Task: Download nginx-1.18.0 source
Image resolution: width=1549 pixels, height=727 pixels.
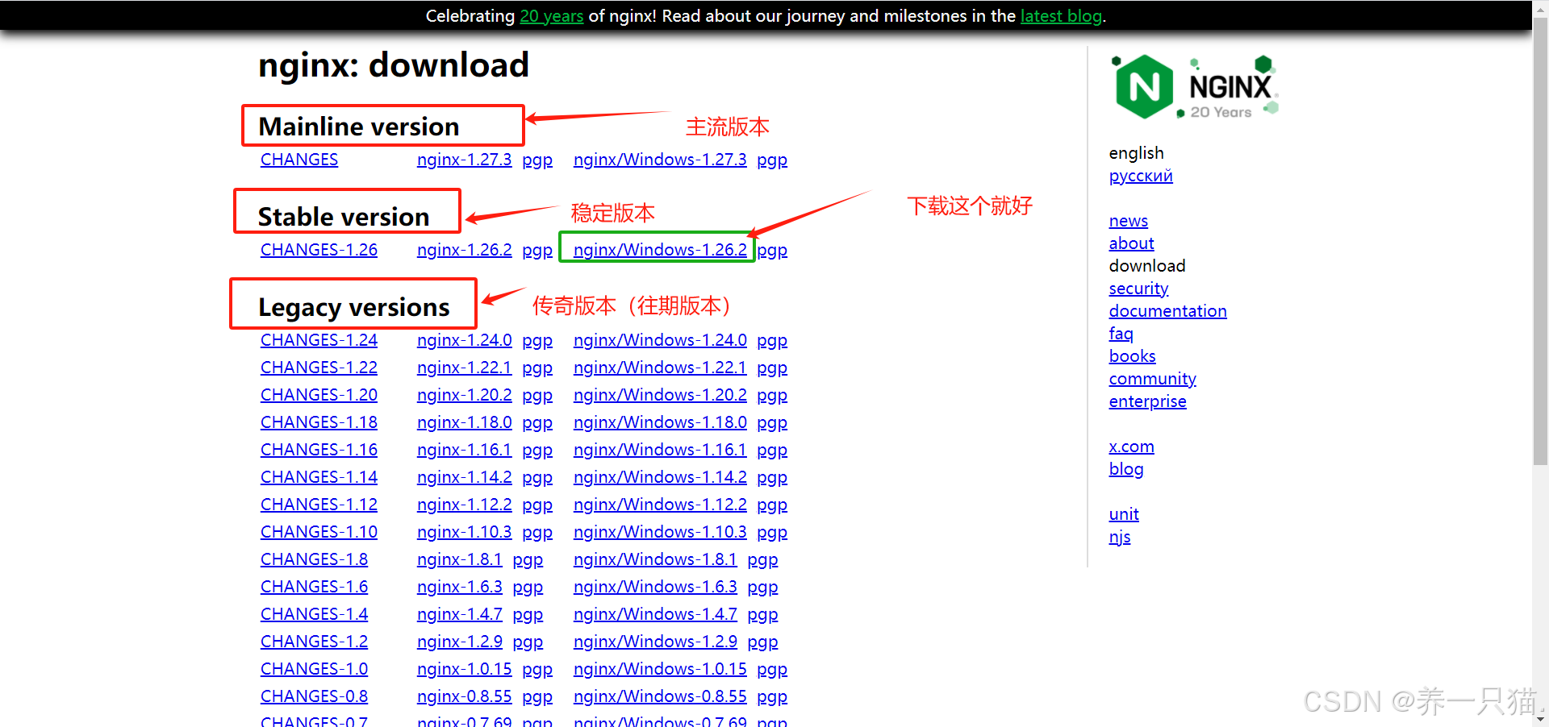Action: point(465,422)
